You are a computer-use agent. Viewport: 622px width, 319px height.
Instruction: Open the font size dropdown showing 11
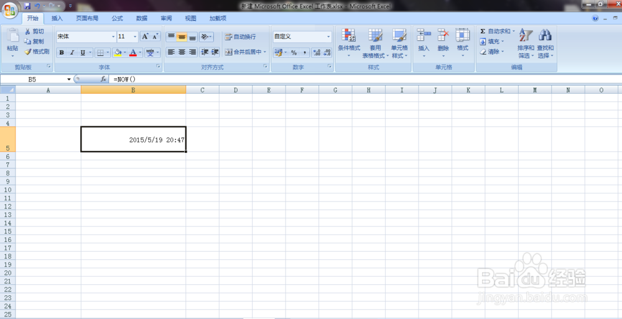click(x=135, y=37)
